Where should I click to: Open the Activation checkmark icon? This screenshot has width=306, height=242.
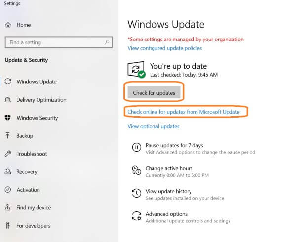[x=8, y=190]
